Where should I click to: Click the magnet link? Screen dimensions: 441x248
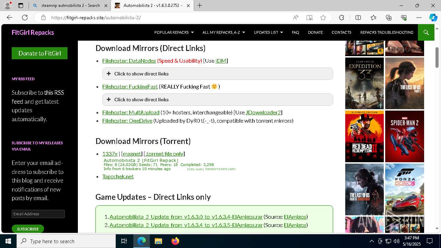click(x=132, y=154)
